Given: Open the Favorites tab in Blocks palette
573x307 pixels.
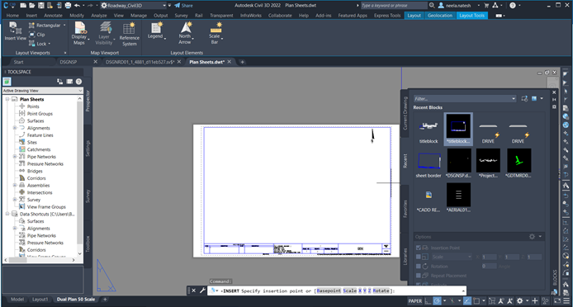Looking at the screenshot, I should 405,209.
